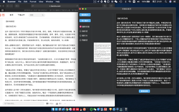Image resolution: width=179 pixels, height=112 pixels.
Task: Select the 身份证 radio option
Action: [x=84, y=31]
